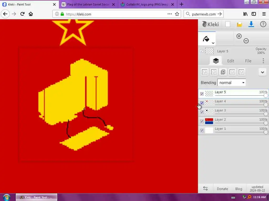Toggle visibility of Layer 2
The image size is (269, 201).
(x=202, y=121)
